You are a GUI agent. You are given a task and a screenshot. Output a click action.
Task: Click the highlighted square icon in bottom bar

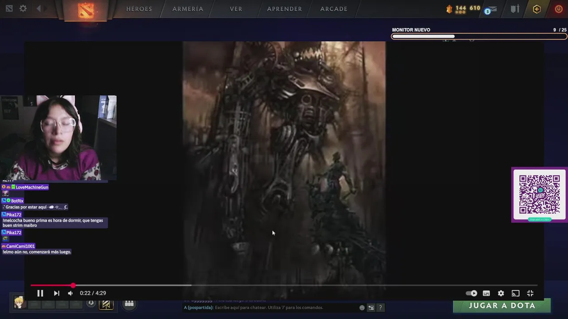click(x=106, y=304)
